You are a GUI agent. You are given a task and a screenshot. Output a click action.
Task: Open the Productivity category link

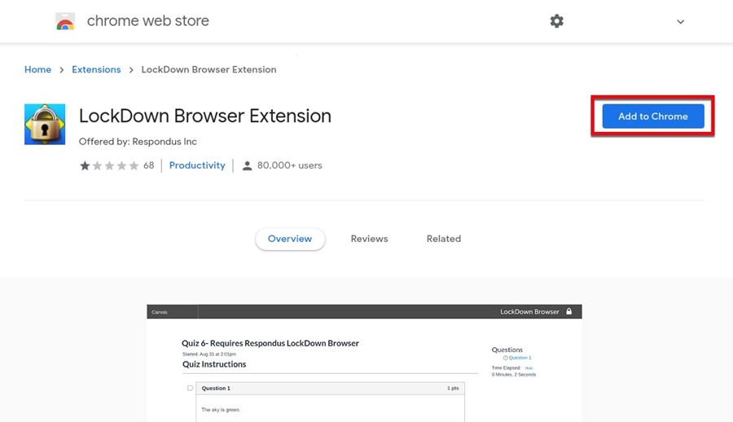197,165
